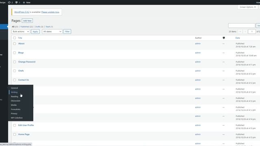Screen dimensions: 260x146
Task: Open Privacy settings from flyout
Action: [14, 114]
